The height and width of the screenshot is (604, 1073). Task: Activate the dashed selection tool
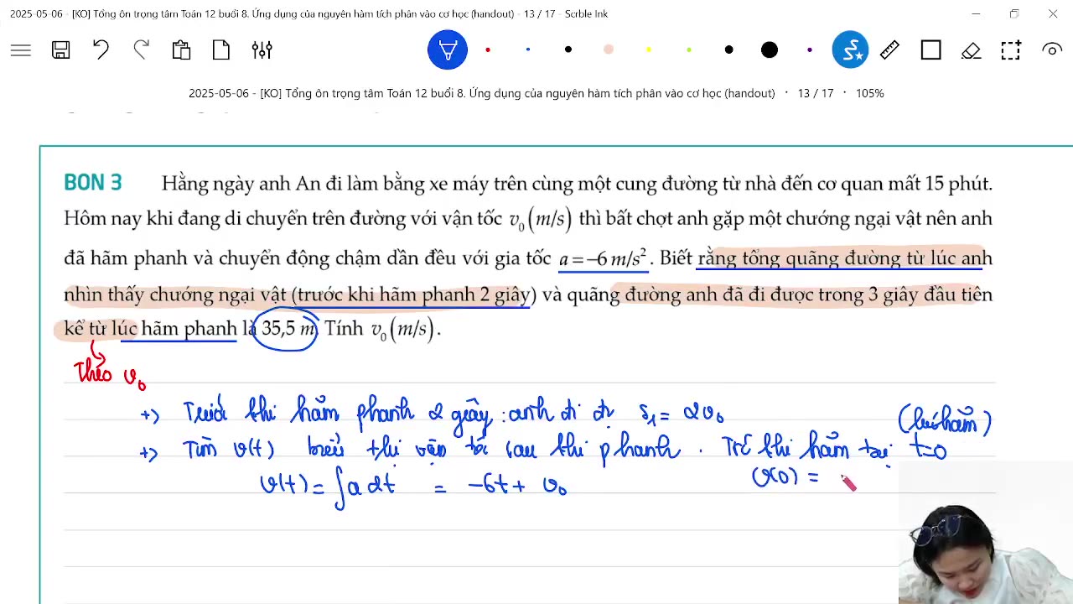[x=1011, y=50]
